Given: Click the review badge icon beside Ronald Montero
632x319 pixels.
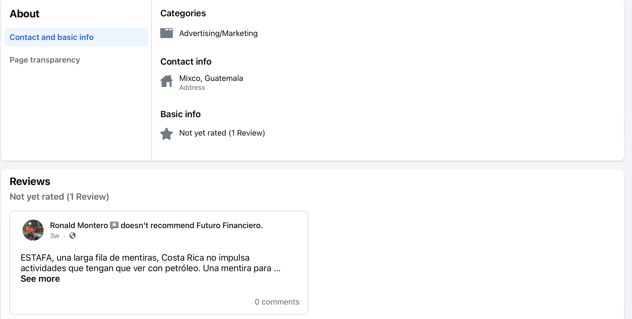Looking at the screenshot, I should click(x=114, y=225).
